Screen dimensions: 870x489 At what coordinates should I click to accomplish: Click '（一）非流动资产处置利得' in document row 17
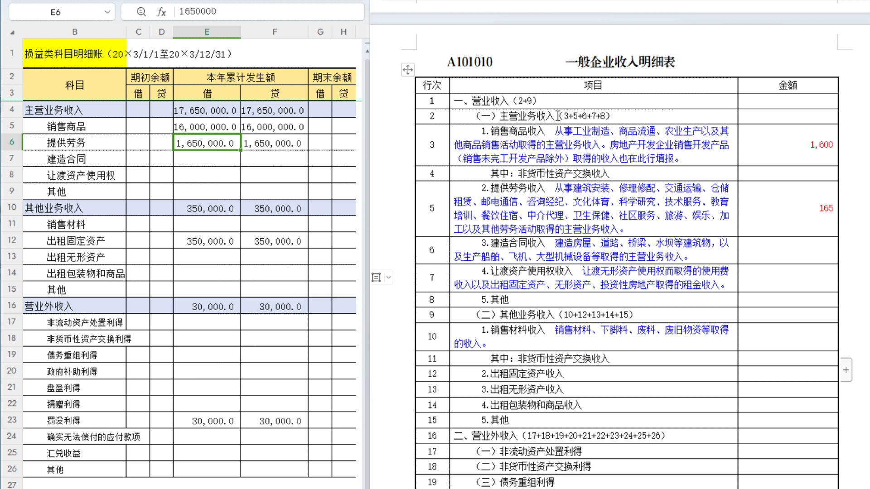[529, 451]
